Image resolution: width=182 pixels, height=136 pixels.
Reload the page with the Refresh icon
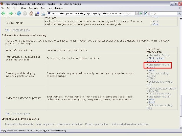(19, 13)
